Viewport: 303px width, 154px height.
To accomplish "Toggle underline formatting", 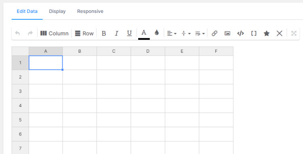I will pos(129,33).
